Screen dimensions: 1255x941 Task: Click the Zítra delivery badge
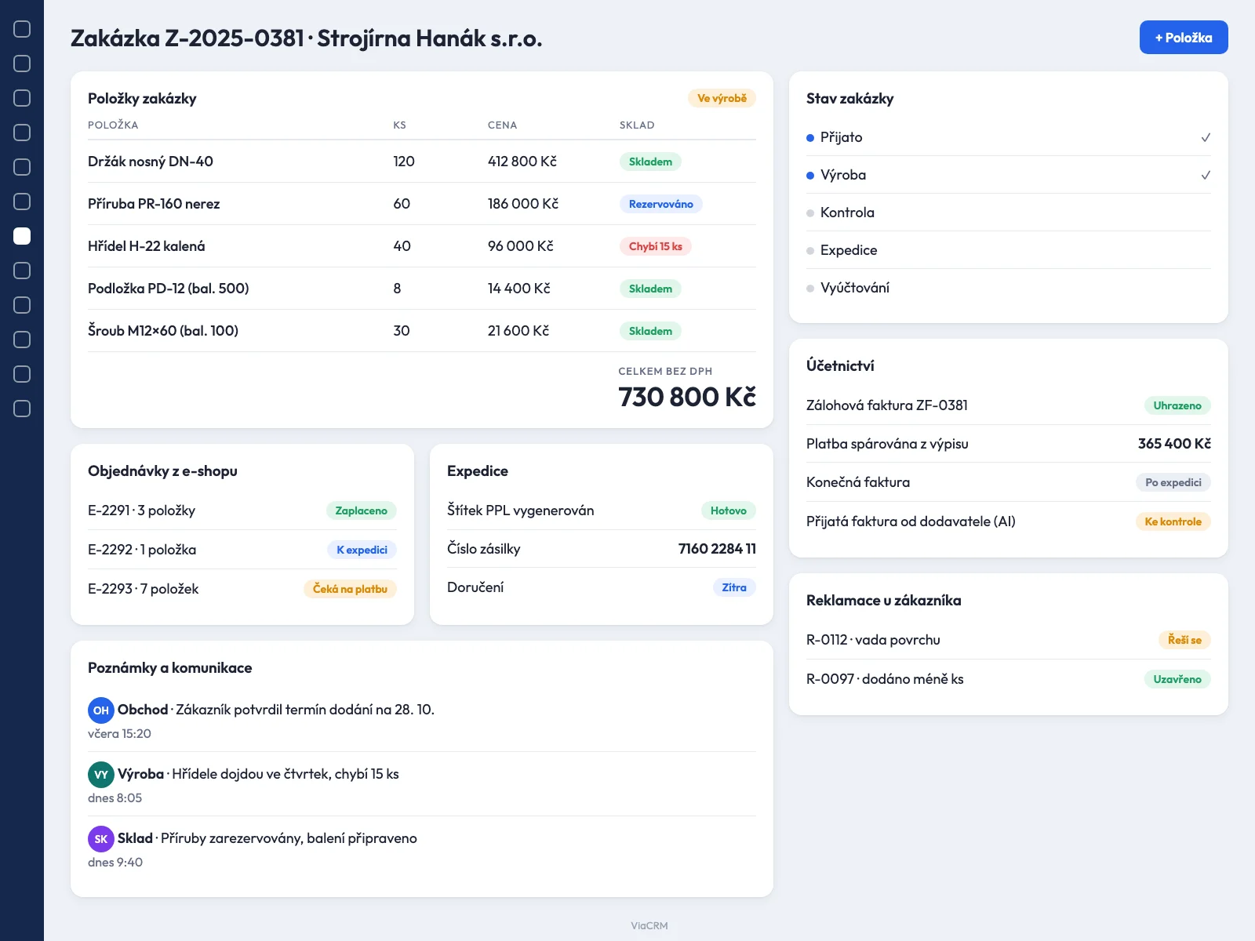[x=734, y=587]
